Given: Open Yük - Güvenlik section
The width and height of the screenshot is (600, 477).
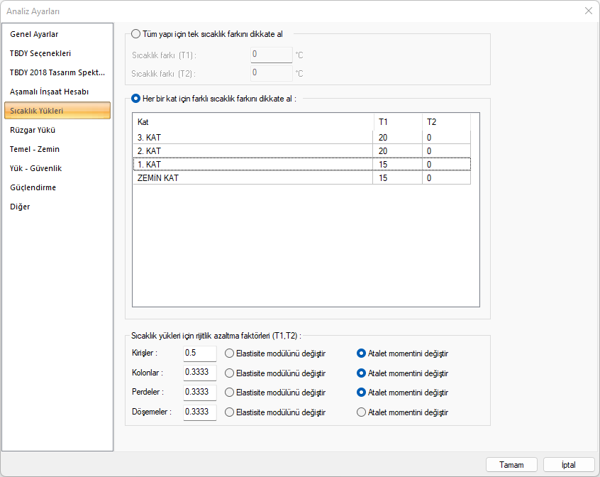Looking at the screenshot, I should (x=35, y=168).
